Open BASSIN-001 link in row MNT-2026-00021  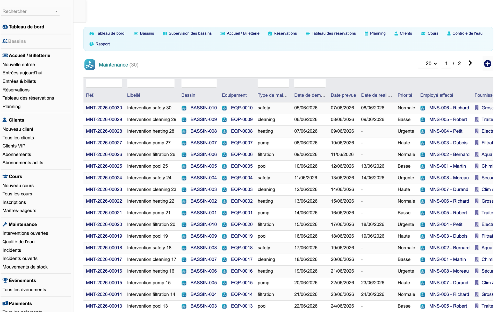tap(204, 213)
